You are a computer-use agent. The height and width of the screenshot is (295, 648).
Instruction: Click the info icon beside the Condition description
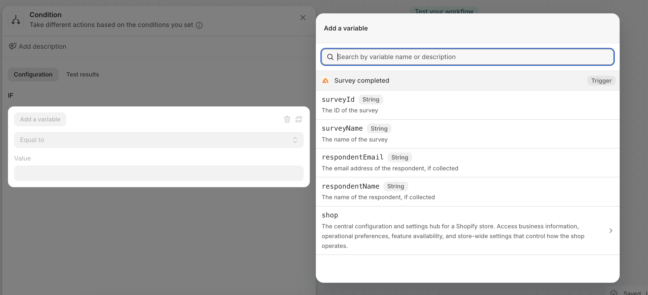[199, 25]
